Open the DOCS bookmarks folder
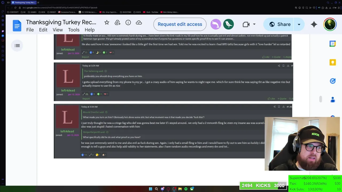The width and height of the screenshot is (342, 192). (x=137, y=12)
